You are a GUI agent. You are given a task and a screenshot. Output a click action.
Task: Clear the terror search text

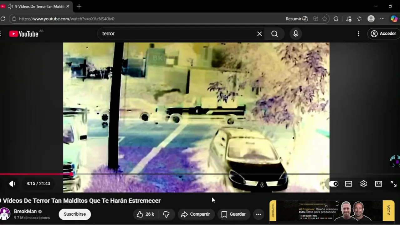point(259,34)
